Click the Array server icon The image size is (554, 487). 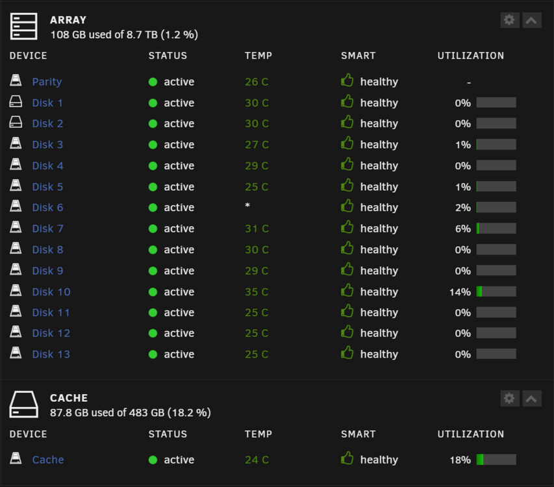coord(23,26)
